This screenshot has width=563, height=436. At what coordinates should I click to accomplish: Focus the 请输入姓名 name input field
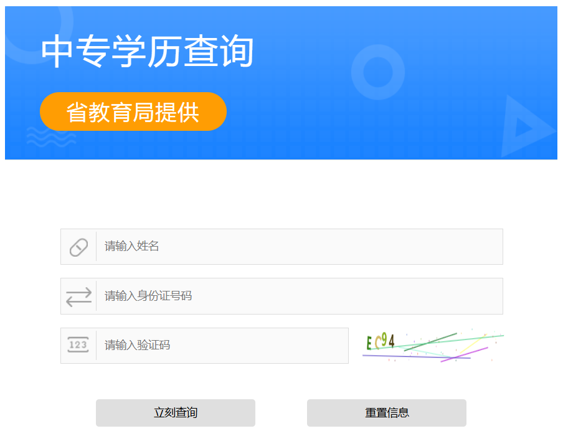(299, 247)
